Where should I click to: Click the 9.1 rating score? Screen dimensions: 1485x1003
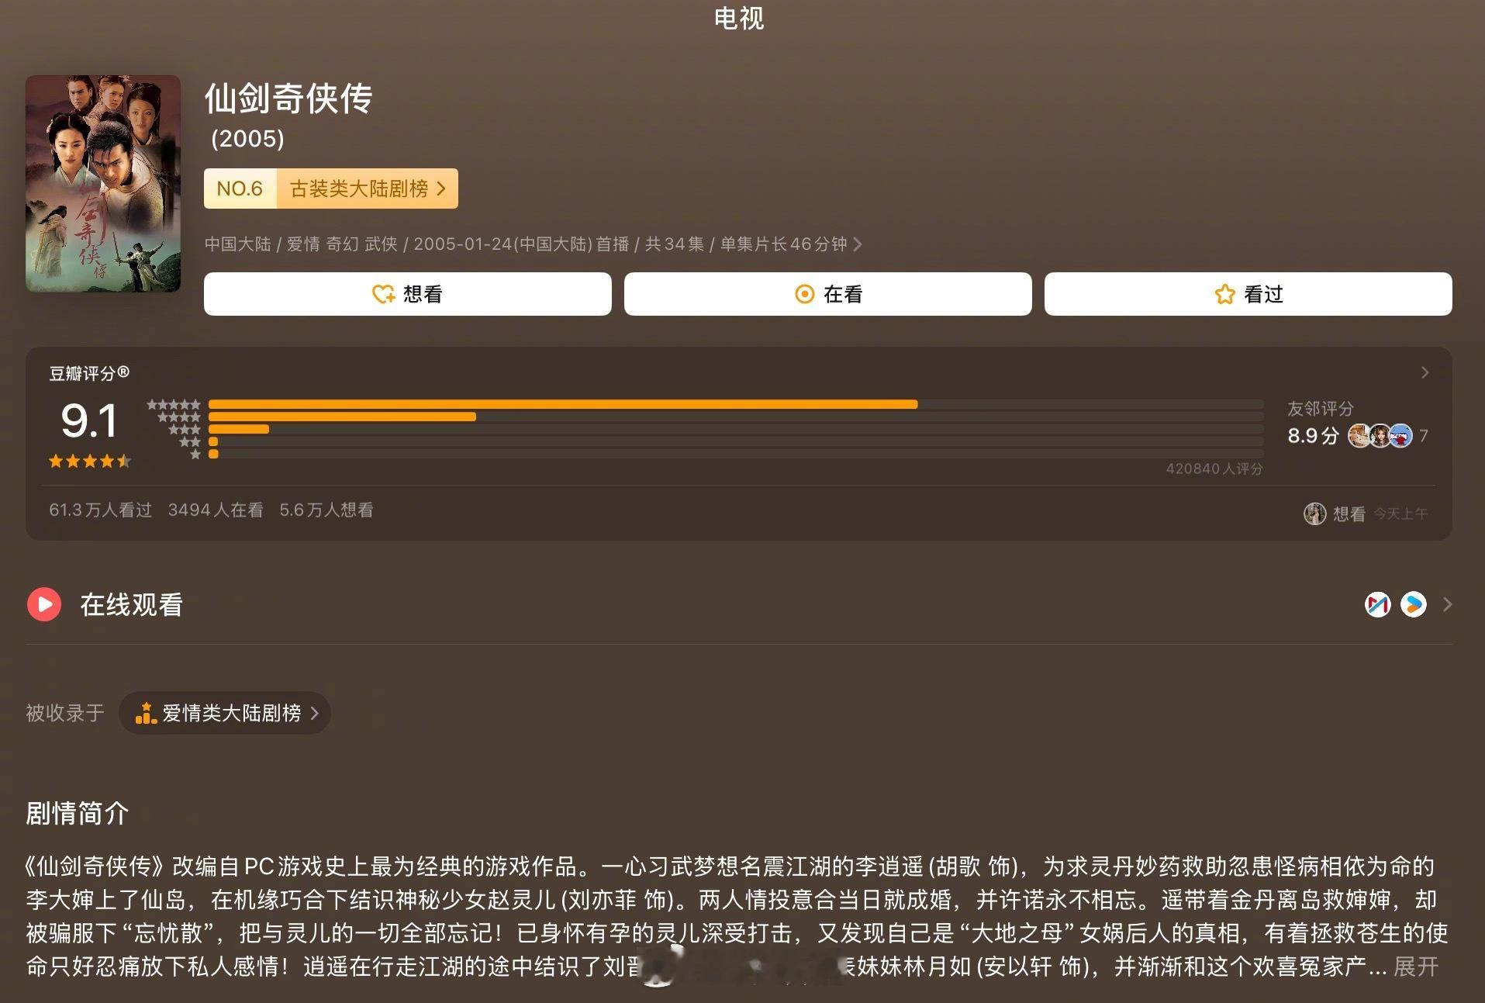pos(89,421)
